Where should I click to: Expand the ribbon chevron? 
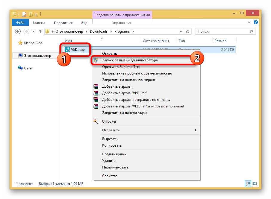249,22
